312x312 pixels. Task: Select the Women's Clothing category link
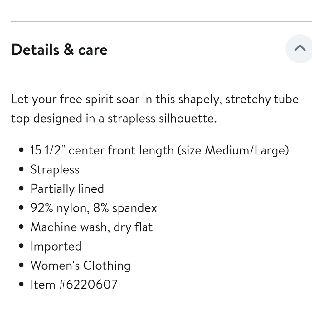point(80,265)
